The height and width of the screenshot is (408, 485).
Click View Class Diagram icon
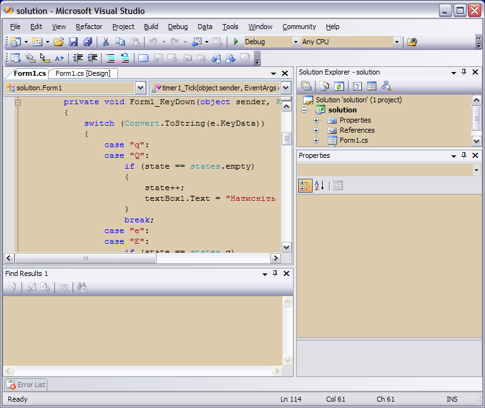point(386,86)
